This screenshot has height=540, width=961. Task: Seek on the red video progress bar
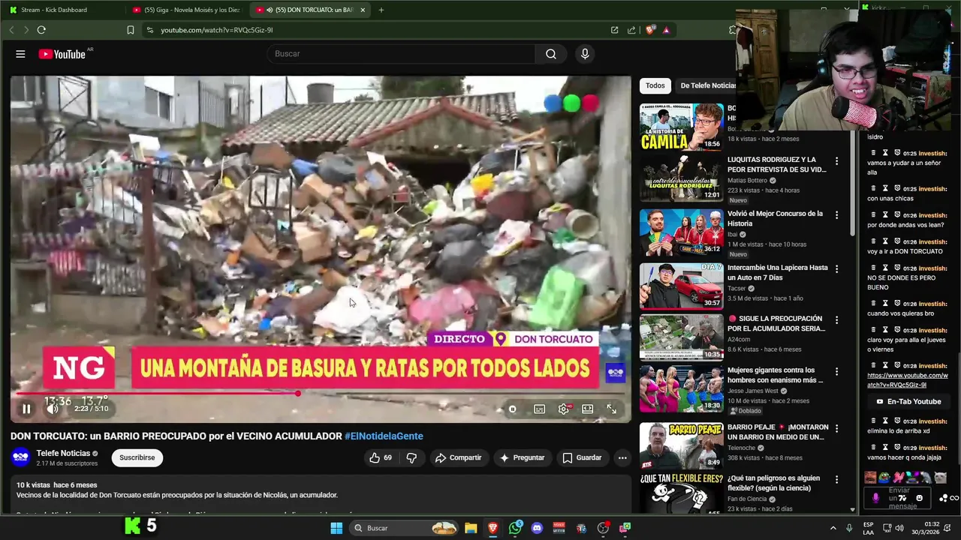coord(321,393)
